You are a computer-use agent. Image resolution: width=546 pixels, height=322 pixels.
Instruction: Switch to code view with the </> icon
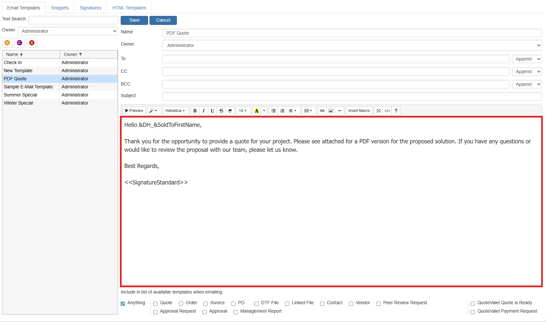coord(387,111)
